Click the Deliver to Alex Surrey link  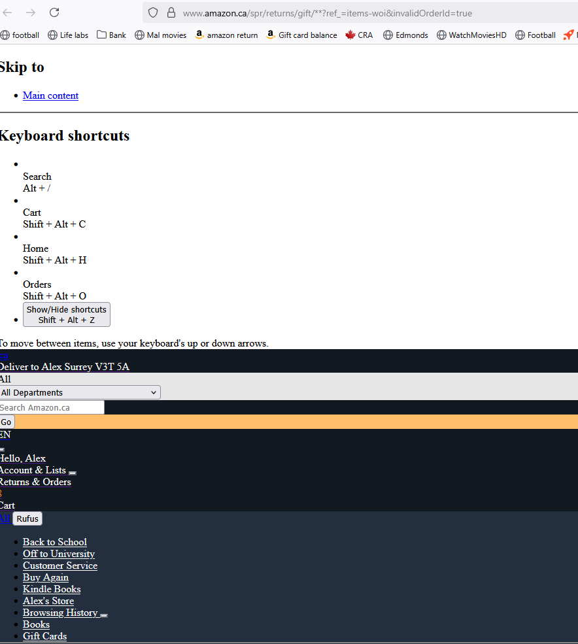[65, 367]
